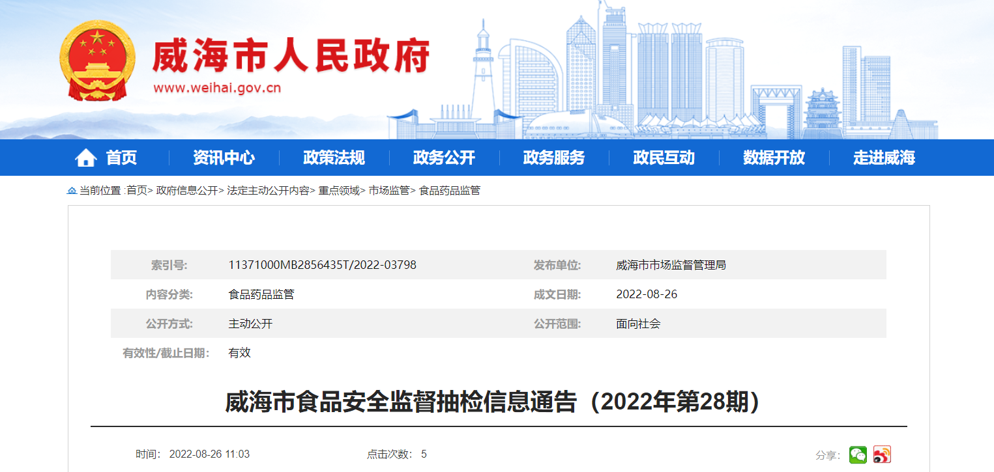Go to 重点领域 breadcrumb link
The width and height of the screenshot is (994, 472).
click(338, 191)
